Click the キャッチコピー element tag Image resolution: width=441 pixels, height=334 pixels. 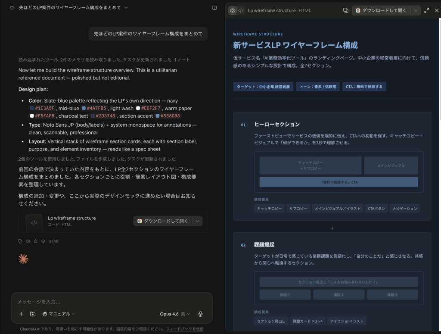pyautogui.click(x=269, y=209)
